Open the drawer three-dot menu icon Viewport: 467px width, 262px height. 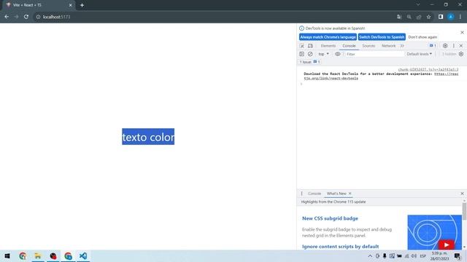pyautogui.click(x=301, y=194)
